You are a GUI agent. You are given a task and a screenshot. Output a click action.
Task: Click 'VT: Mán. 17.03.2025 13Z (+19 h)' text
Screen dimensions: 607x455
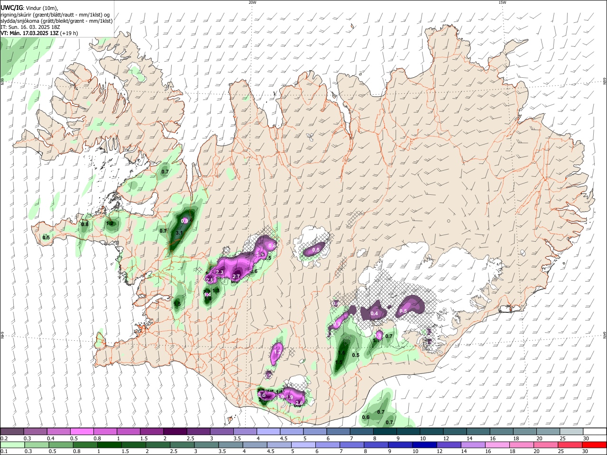coord(39,33)
